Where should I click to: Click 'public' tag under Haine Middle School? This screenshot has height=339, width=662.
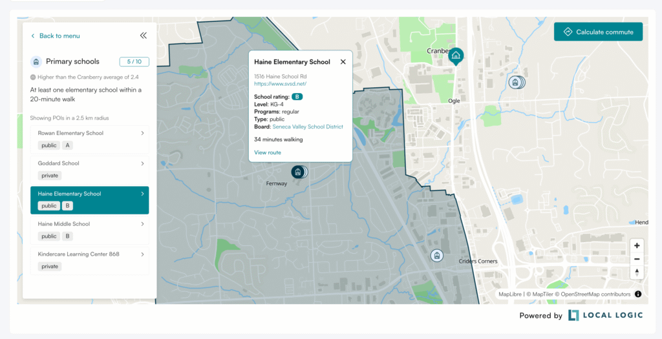pos(49,236)
